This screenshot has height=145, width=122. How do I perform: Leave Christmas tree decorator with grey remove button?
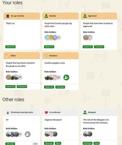(x=28, y=134)
